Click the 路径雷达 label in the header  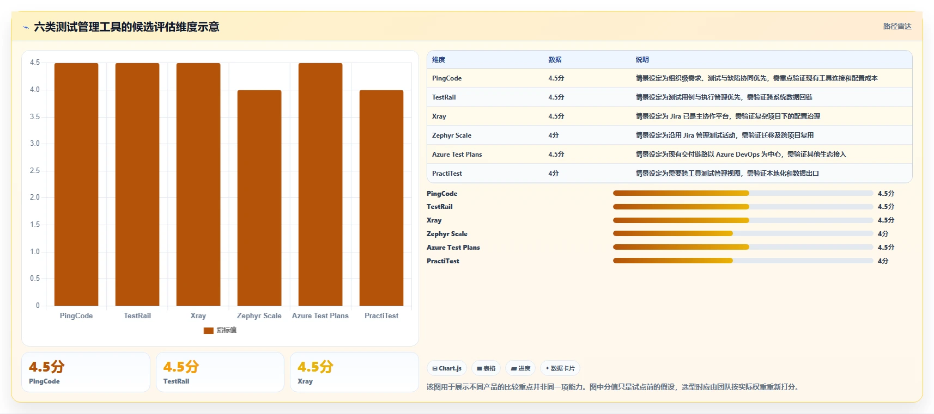coord(897,26)
